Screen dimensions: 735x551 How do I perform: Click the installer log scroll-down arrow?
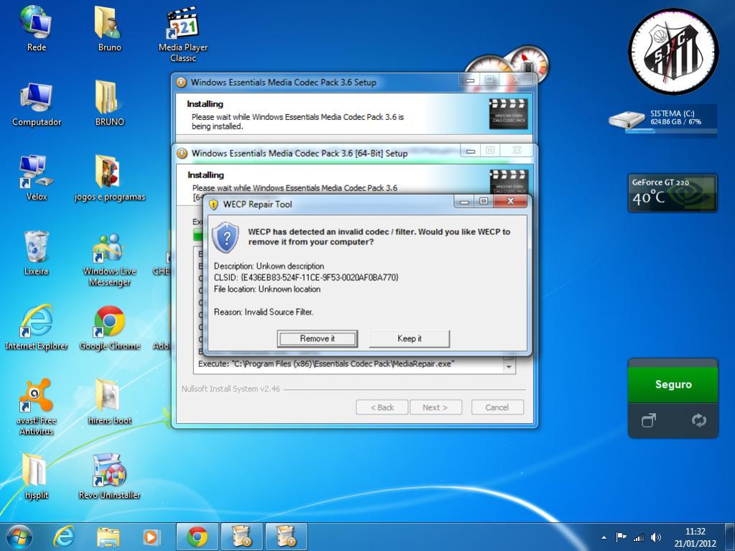(509, 367)
